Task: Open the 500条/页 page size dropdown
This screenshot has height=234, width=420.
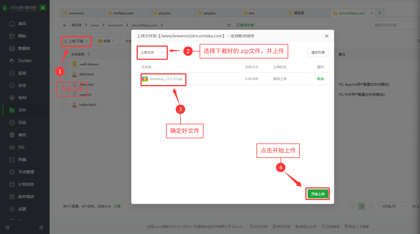Action: pyautogui.click(x=393, y=206)
